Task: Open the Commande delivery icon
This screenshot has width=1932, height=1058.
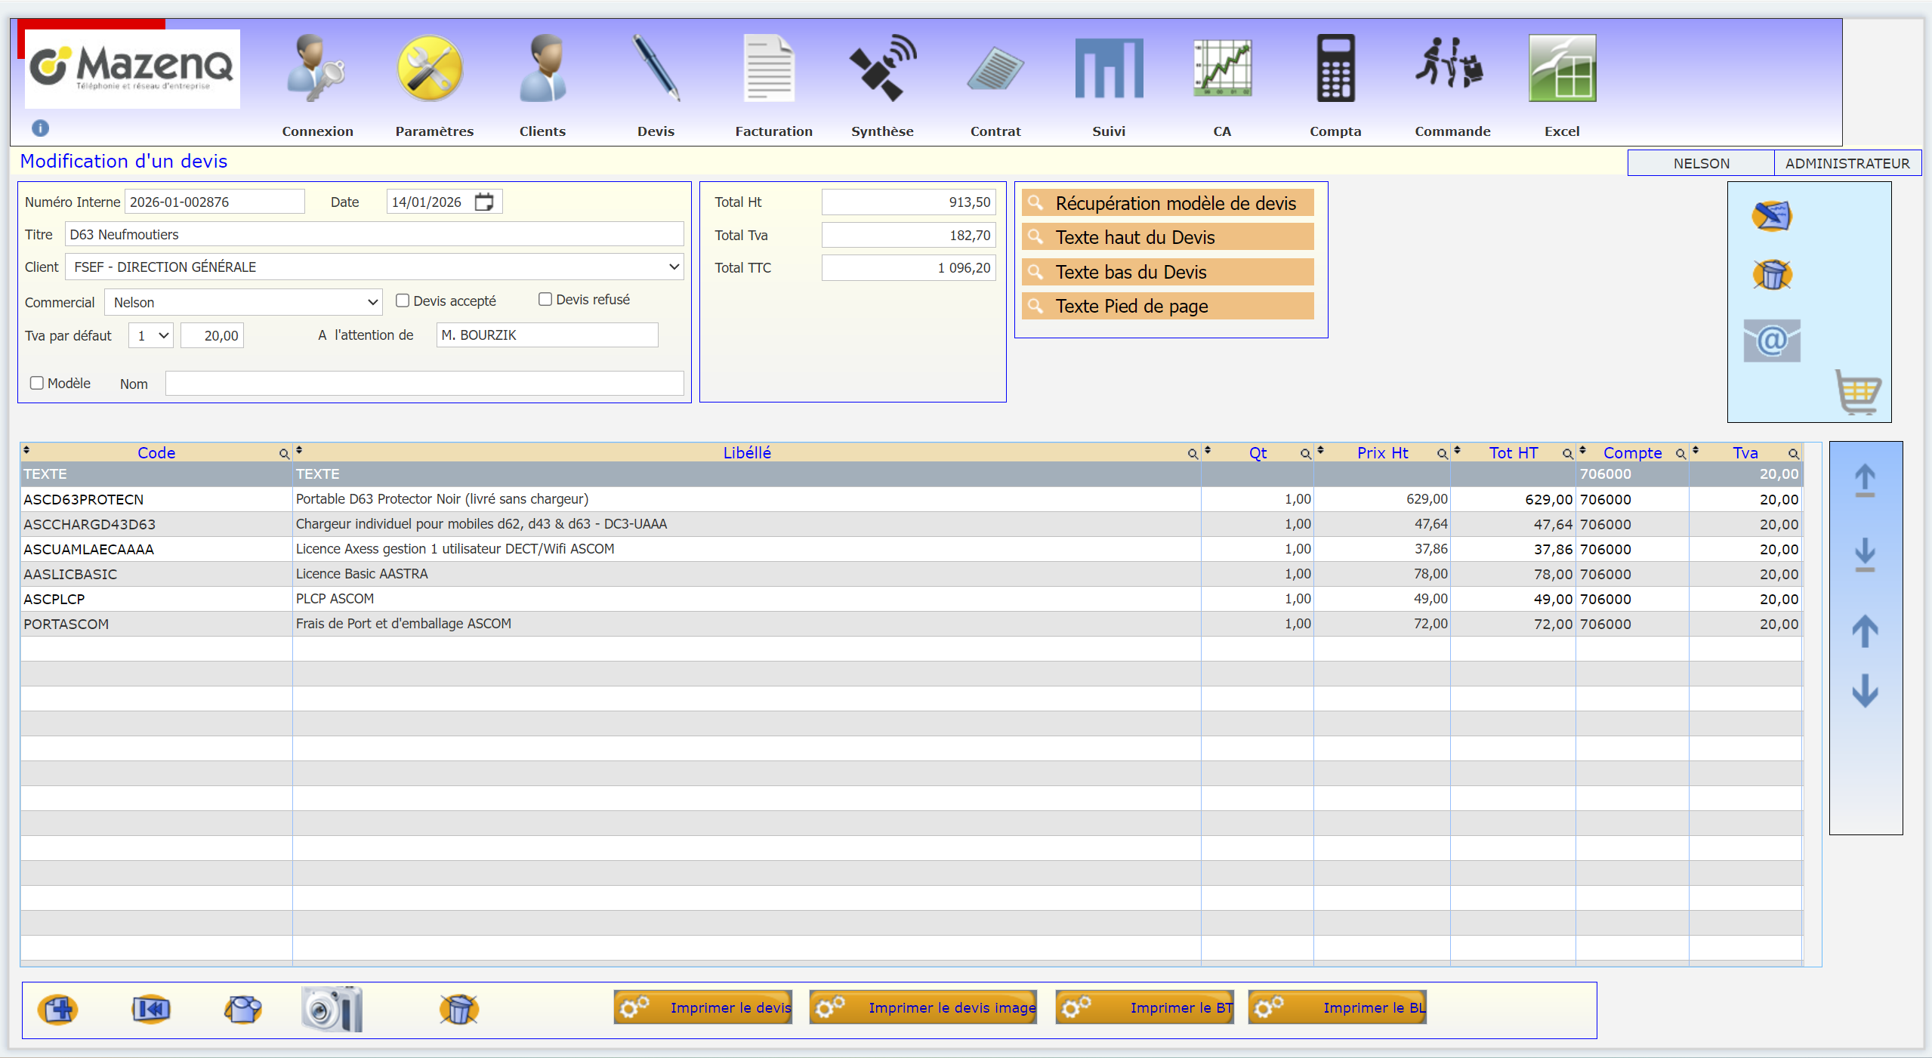Action: pos(1449,63)
